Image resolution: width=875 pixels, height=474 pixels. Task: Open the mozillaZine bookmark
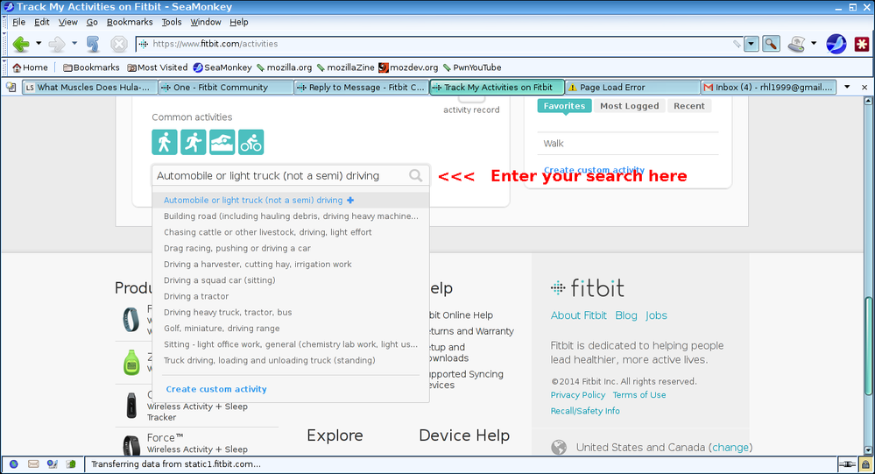point(346,67)
